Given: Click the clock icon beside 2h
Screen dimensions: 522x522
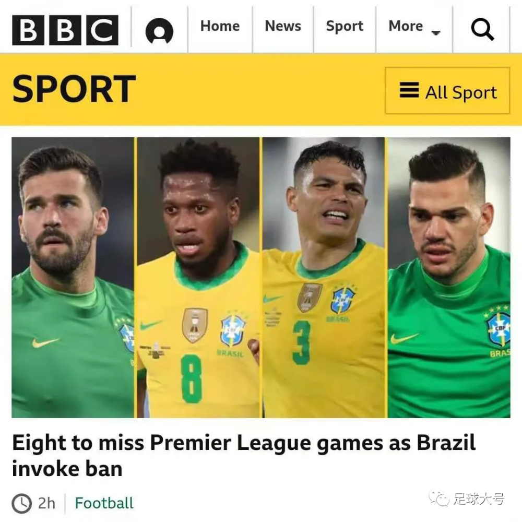Looking at the screenshot, I should tap(22, 503).
